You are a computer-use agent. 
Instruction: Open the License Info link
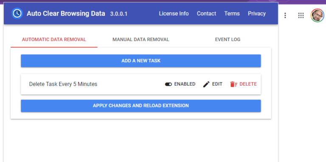point(174,14)
